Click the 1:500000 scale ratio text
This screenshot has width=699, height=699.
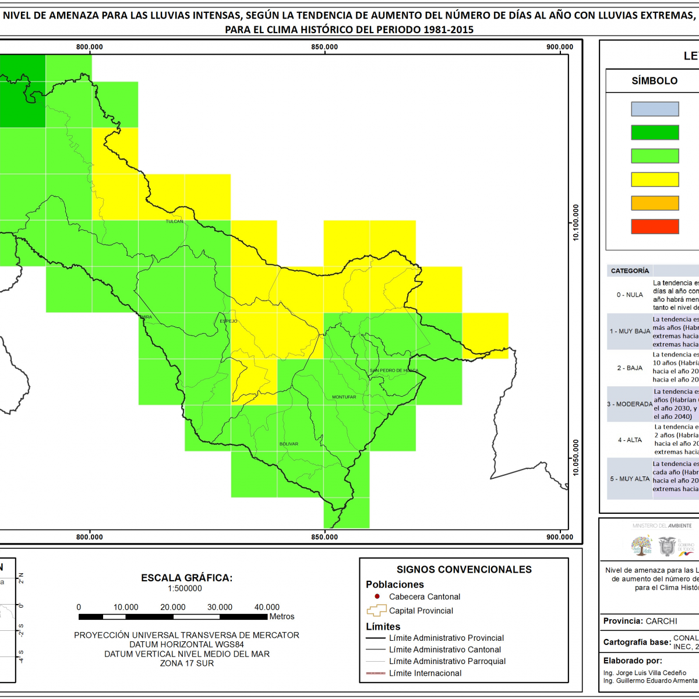click(x=185, y=589)
